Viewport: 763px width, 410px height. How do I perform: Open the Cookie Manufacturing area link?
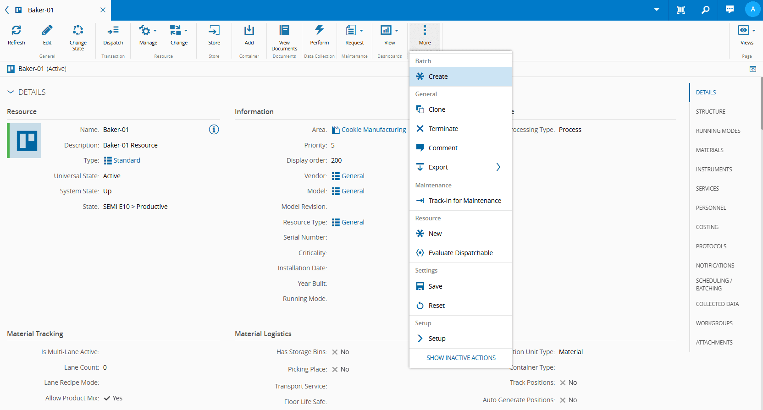373,130
